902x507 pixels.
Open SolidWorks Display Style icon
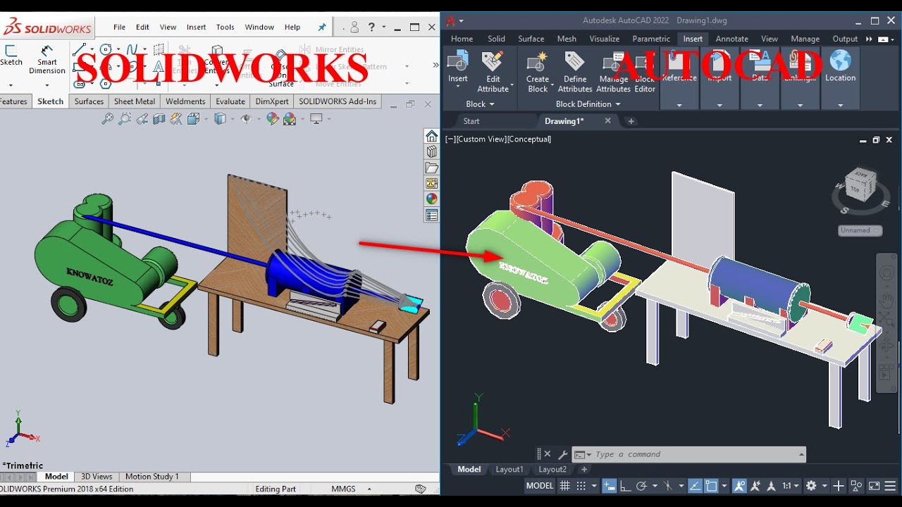pyautogui.click(x=220, y=119)
